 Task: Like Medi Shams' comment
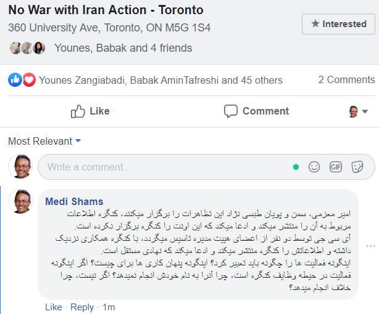point(54,307)
